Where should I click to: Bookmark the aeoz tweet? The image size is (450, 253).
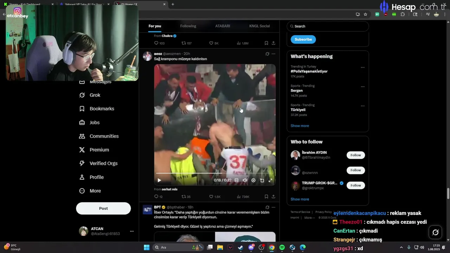click(266, 197)
